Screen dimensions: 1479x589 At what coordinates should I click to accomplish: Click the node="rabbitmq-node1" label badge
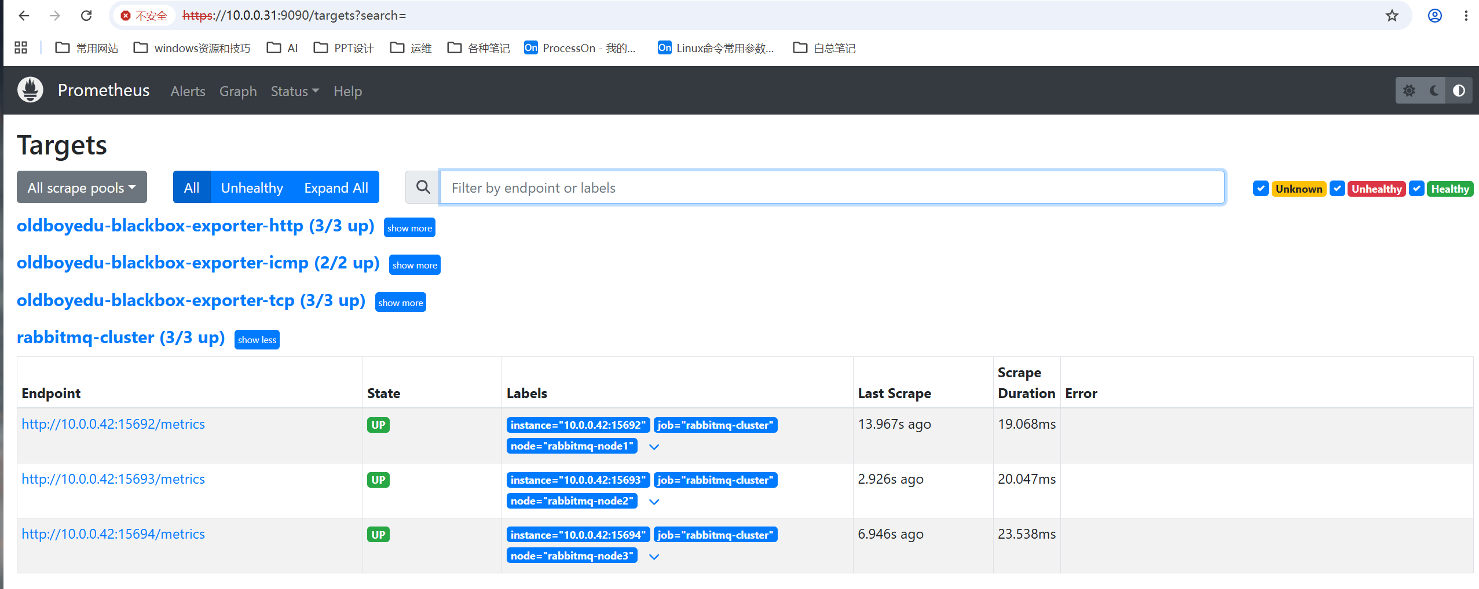pyautogui.click(x=572, y=446)
